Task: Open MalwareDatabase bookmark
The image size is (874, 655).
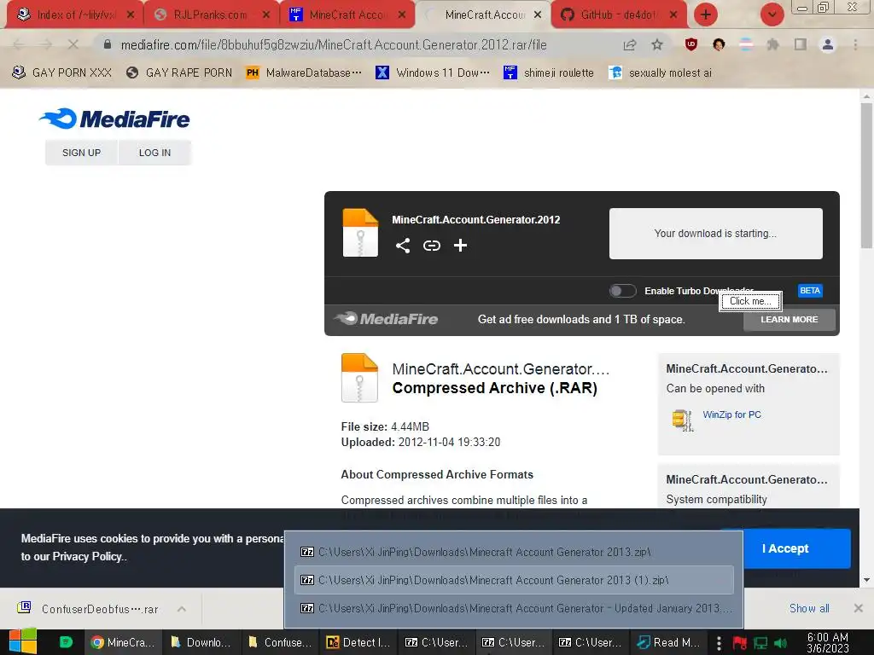Action: [304, 72]
